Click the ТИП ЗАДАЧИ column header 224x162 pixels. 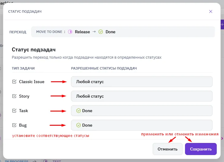tap(23, 68)
